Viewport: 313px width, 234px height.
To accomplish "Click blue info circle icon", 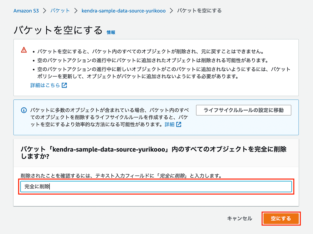I will click(x=24, y=110).
